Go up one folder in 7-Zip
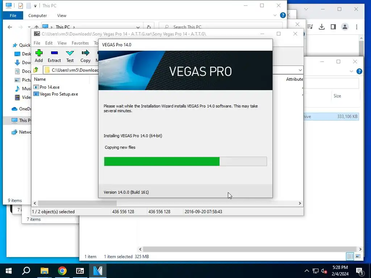The image size is (371, 278). pyautogui.click(x=36, y=70)
